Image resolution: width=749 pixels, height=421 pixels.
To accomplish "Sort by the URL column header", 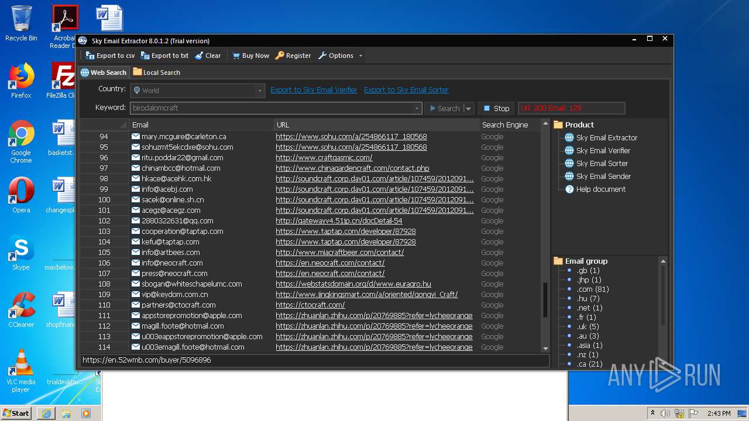I will coord(376,125).
